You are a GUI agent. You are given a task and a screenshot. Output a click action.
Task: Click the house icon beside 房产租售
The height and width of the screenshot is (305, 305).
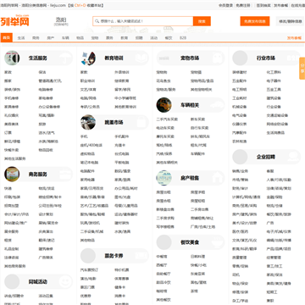pos(217,178)
